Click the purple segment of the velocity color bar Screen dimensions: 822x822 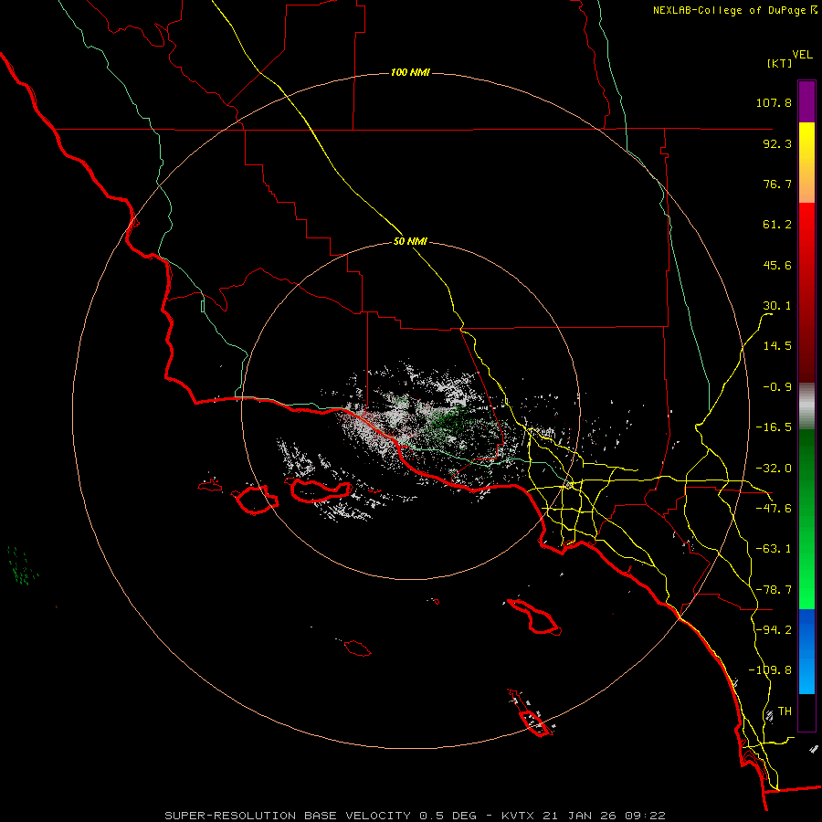(x=806, y=101)
